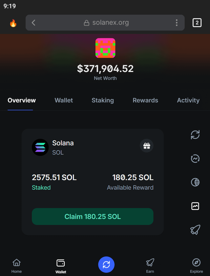The height and width of the screenshot is (276, 210).
Task: Tap the refresh arrows sidebar icon
Action: tap(195, 135)
